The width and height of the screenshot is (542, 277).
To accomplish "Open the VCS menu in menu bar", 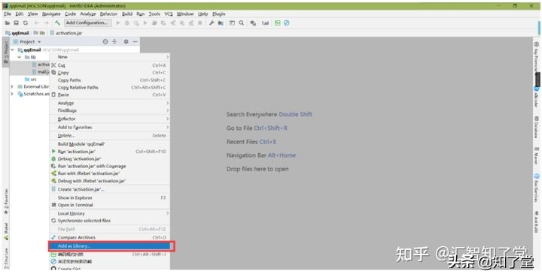I will coord(169,14).
